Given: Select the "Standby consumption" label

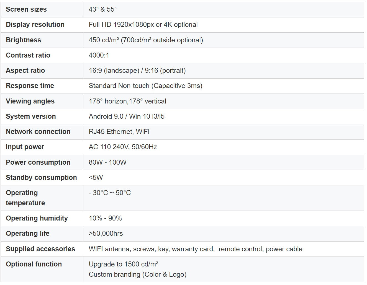Looking at the screenshot, I should (x=41, y=178).
